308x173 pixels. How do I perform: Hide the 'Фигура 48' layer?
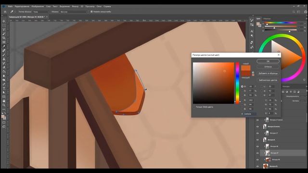coord(257,147)
